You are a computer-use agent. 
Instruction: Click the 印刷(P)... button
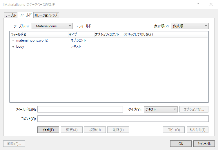pyautogui.click(x=14, y=144)
